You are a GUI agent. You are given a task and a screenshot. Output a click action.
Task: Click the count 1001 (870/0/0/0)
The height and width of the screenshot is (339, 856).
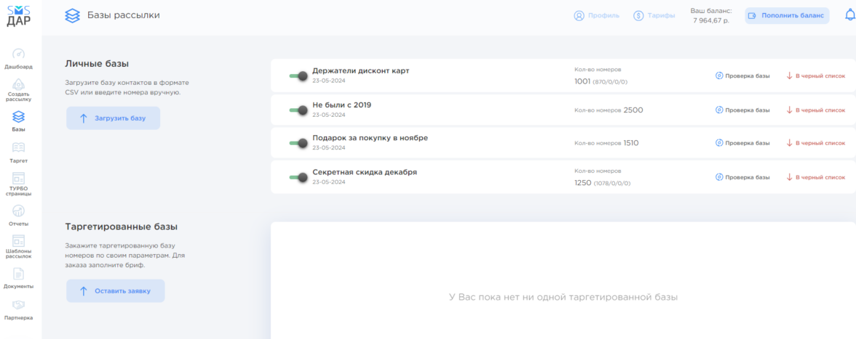tap(601, 81)
